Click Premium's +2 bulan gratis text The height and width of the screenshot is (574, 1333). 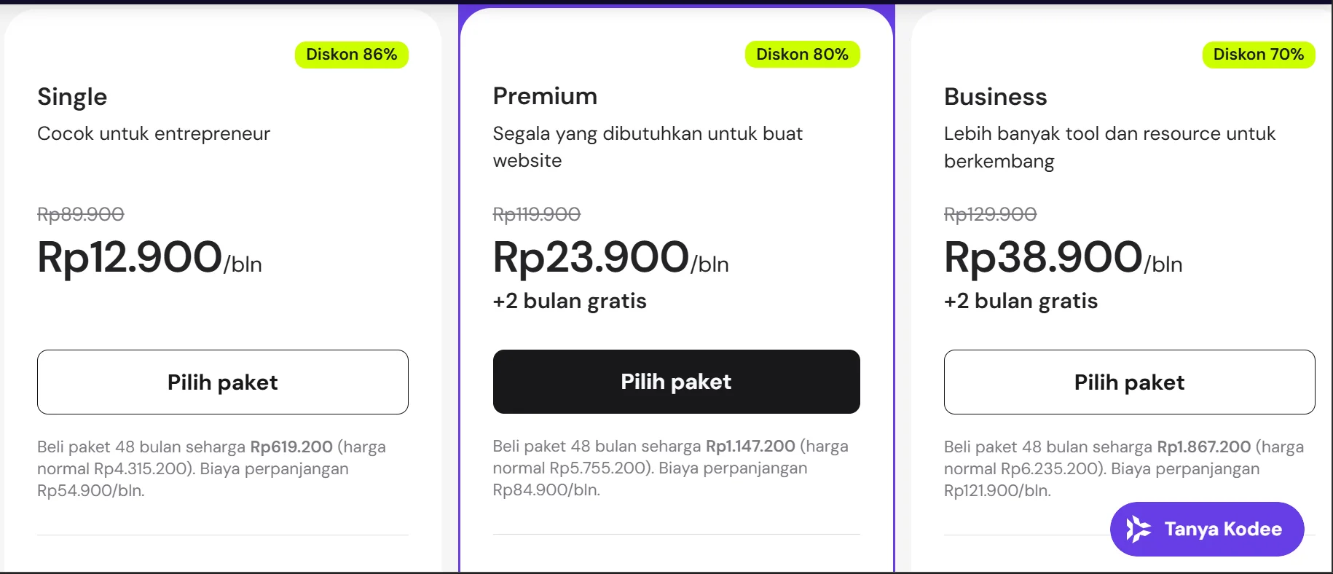point(570,301)
